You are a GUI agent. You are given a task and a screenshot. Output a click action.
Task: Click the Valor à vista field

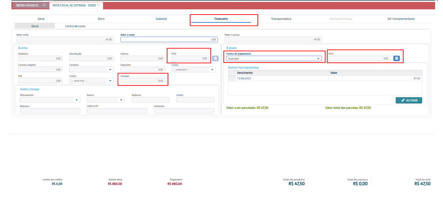coord(169,39)
